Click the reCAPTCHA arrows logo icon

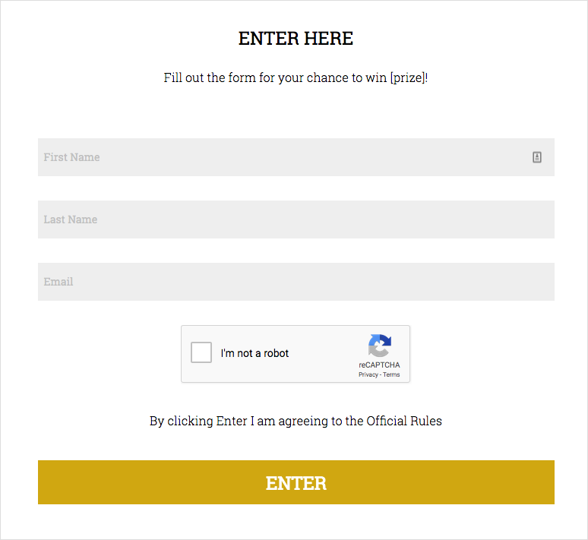pyautogui.click(x=379, y=346)
